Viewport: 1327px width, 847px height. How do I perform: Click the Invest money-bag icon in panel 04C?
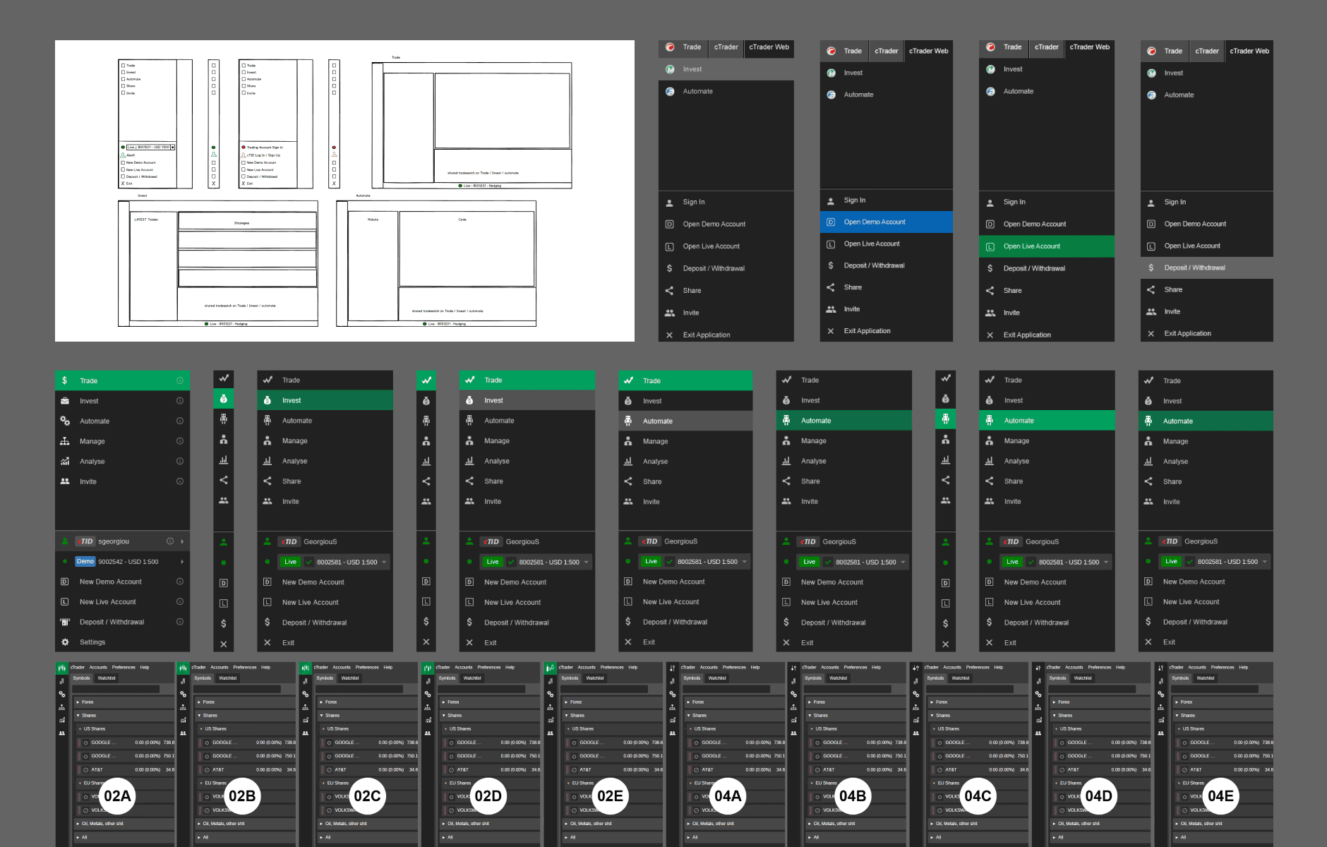pyautogui.click(x=945, y=400)
